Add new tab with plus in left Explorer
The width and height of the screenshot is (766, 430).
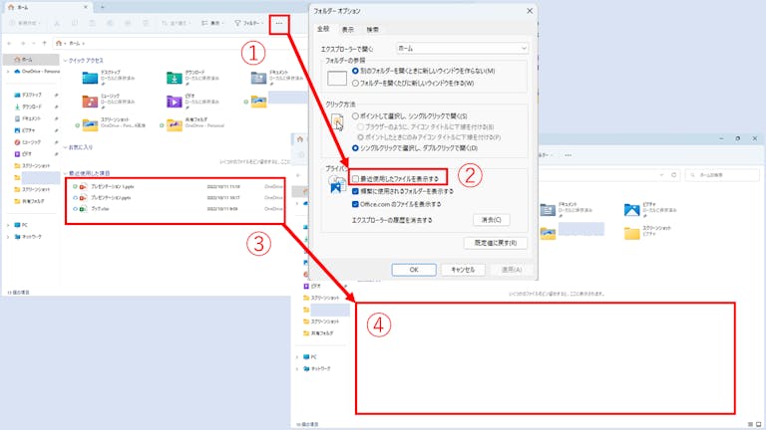point(103,7)
